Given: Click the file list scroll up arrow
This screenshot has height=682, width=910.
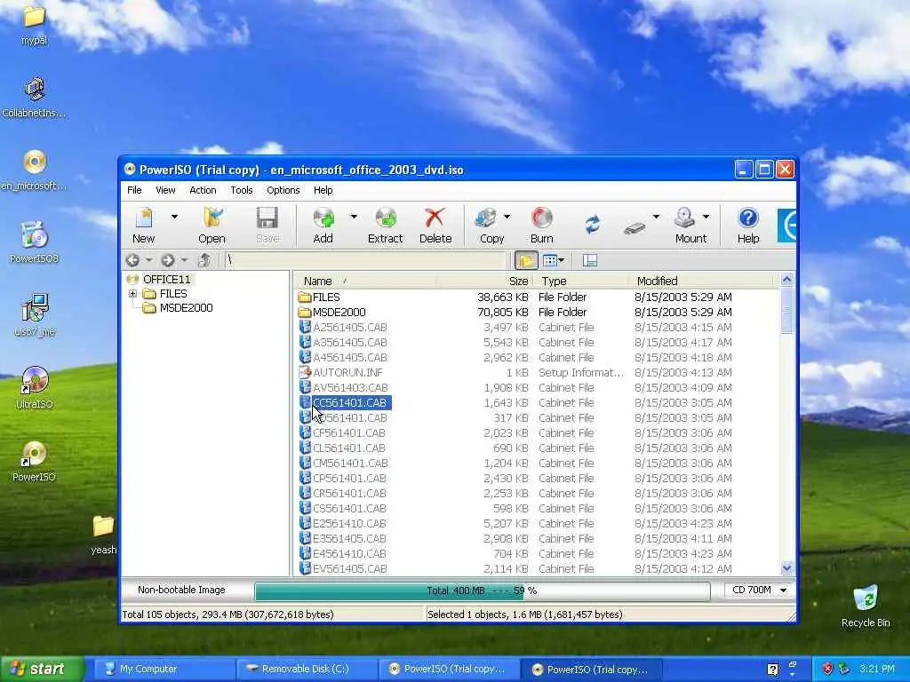Looking at the screenshot, I should tap(787, 280).
